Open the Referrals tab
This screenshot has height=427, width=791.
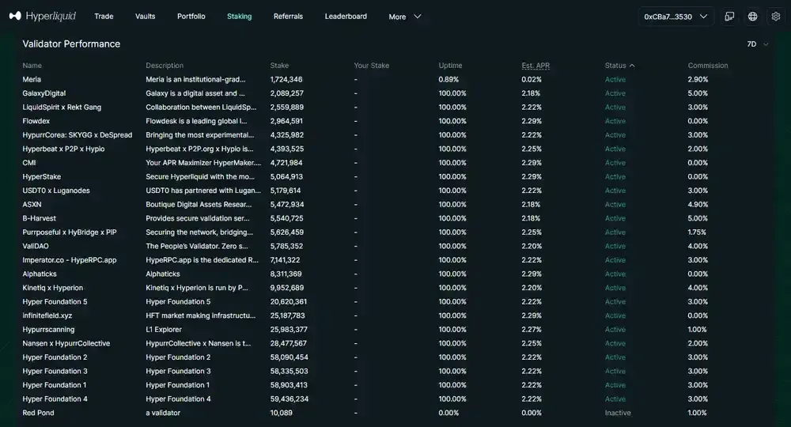point(288,16)
